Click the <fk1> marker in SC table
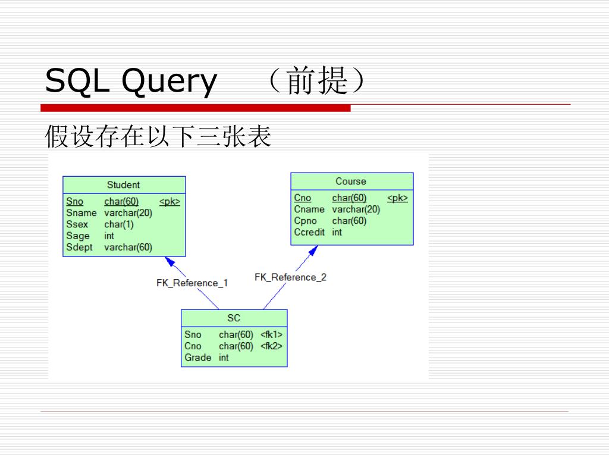609x457 pixels. (x=271, y=334)
